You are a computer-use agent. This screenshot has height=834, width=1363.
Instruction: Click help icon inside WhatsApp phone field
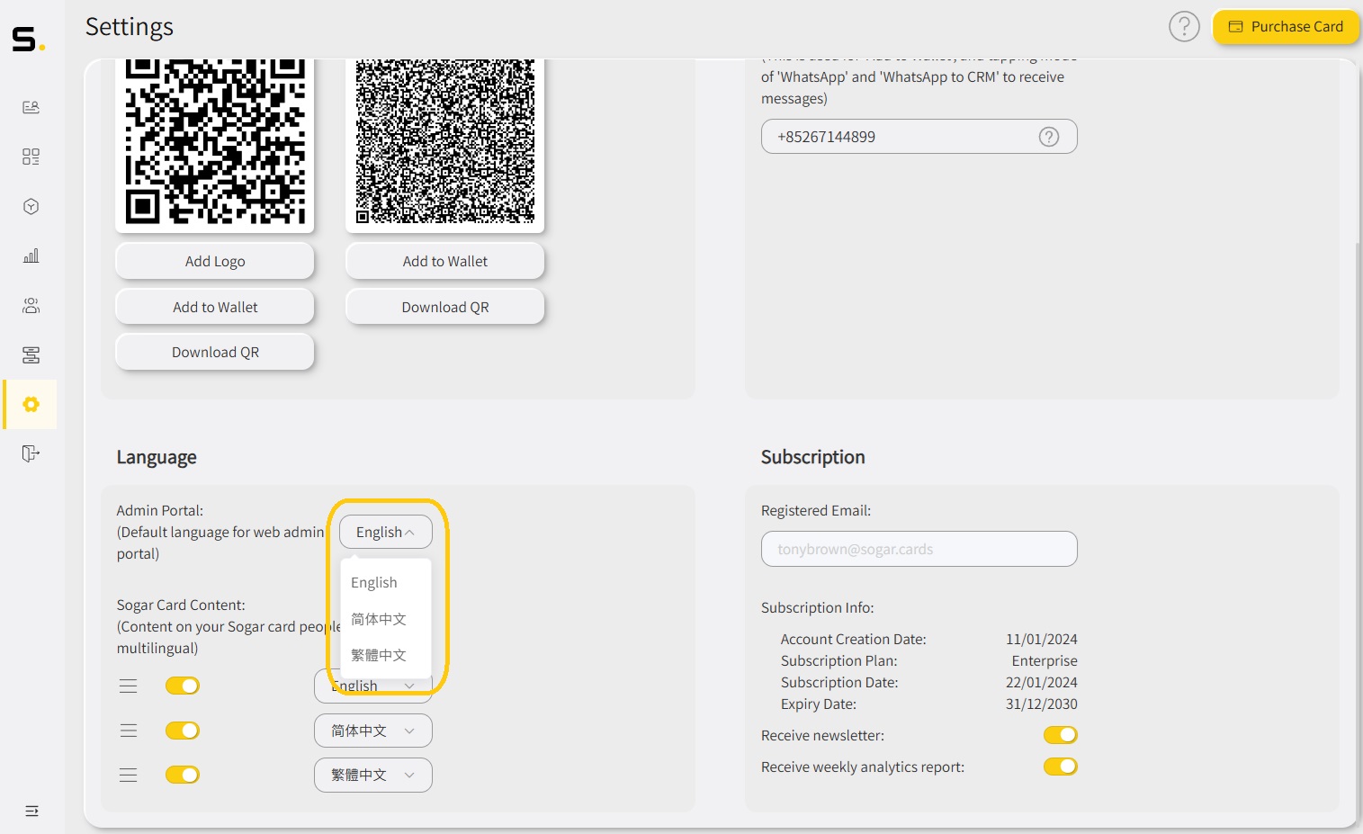1049,137
